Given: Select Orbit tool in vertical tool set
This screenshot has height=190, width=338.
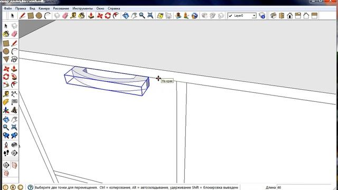Looking at the screenshot, I should (x=6, y=119).
